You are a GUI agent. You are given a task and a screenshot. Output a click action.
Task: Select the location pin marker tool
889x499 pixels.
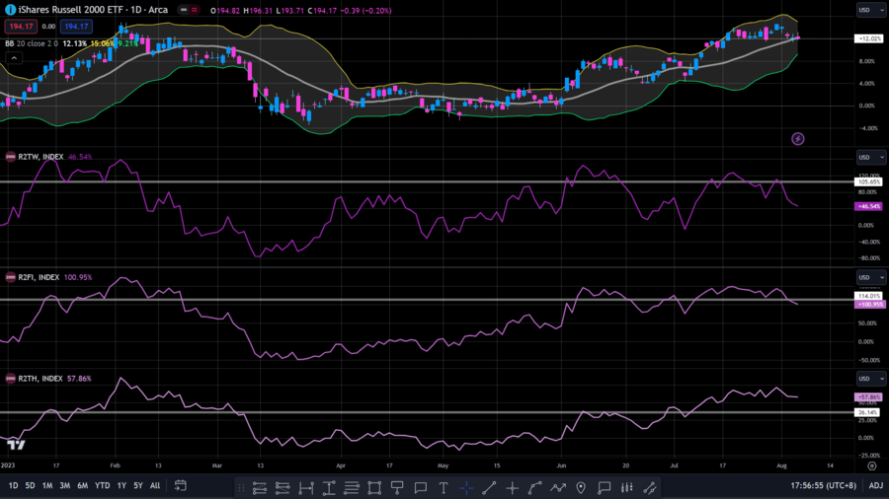click(x=581, y=488)
